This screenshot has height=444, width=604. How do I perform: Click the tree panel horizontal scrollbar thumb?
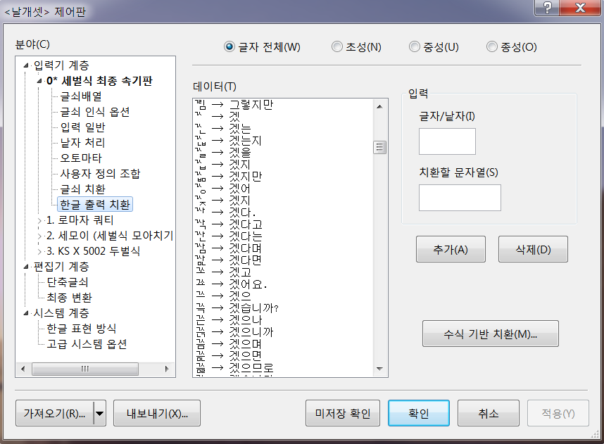pyautogui.click(x=85, y=369)
